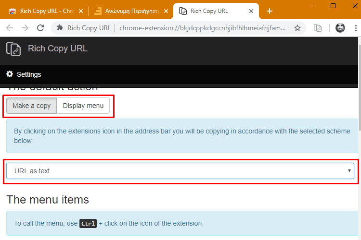Open the Chrome profile avatar
This screenshot has width=361, height=240.
pyautogui.click(x=340, y=28)
